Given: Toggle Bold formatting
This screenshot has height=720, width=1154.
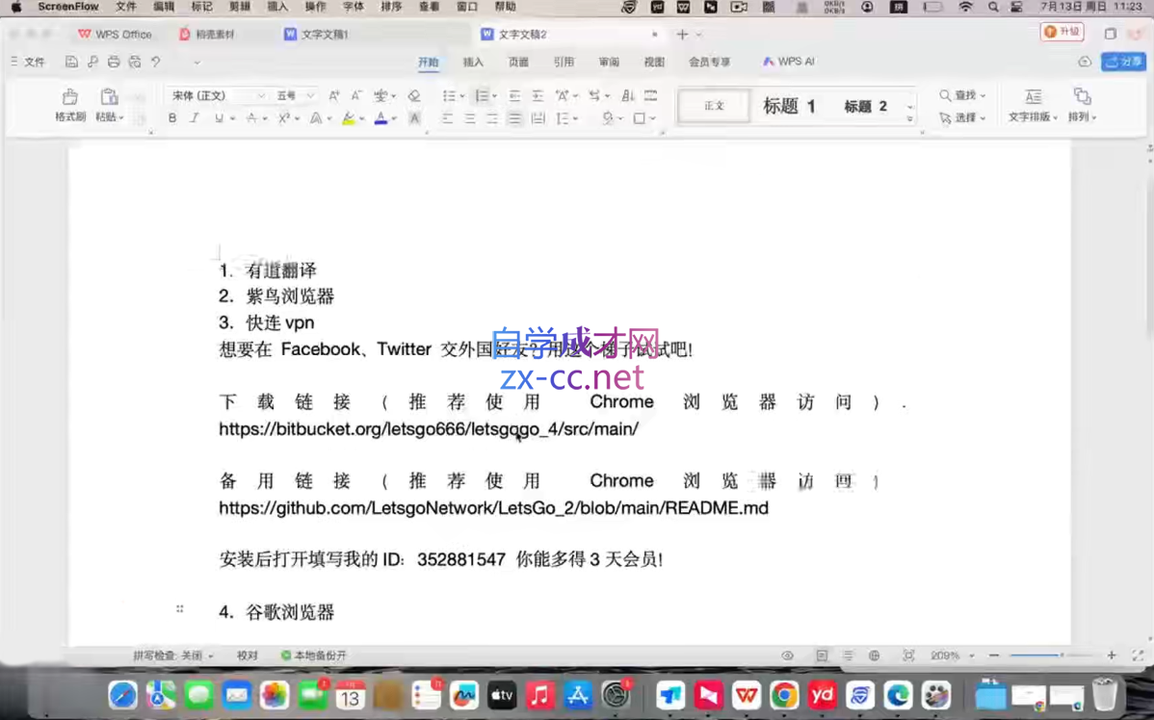Looking at the screenshot, I should tap(172, 118).
